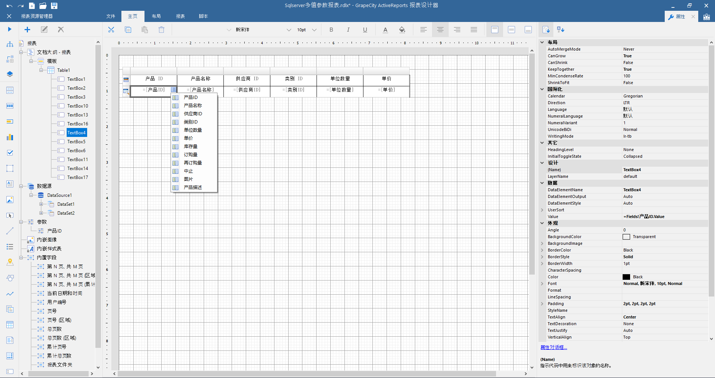The width and height of the screenshot is (715, 378).
Task: Select the chart tool in the toolbox
Action: coord(10,137)
